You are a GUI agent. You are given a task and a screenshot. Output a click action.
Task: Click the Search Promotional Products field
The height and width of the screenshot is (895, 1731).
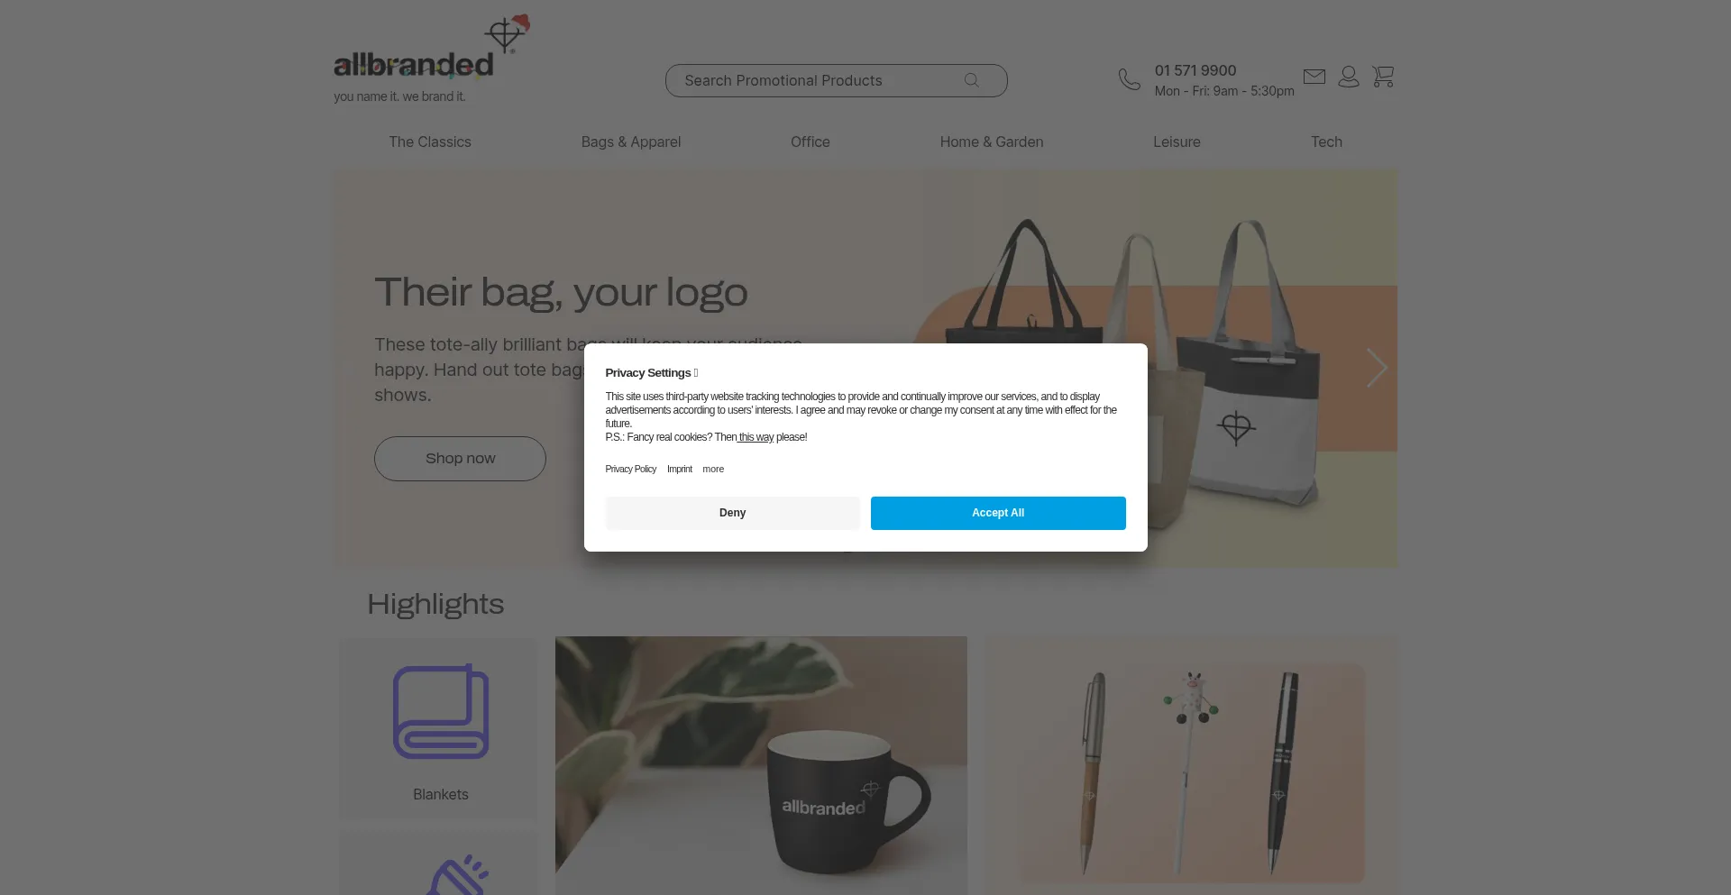point(836,80)
